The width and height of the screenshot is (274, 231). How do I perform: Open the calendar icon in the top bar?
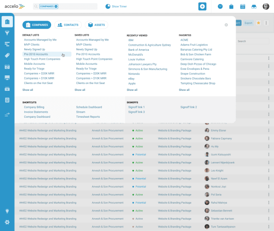242,6
